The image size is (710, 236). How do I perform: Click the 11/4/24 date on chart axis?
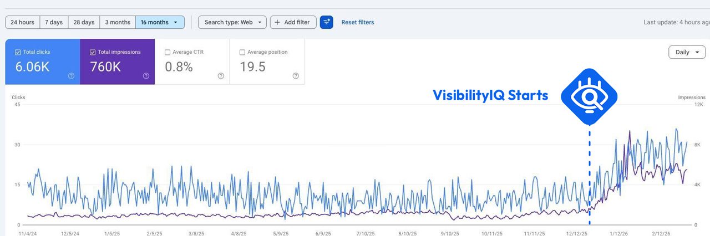(x=28, y=234)
